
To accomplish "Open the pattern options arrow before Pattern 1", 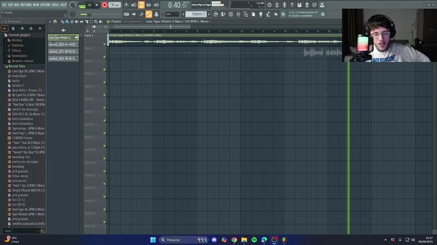I will coord(183,14).
